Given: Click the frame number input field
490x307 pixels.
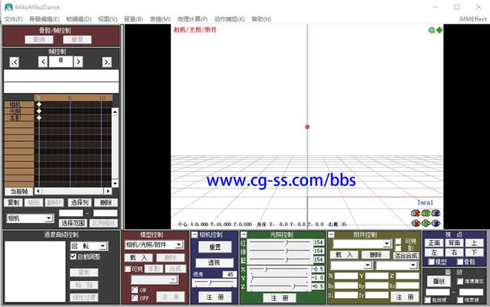Looking at the screenshot, I should click(60, 62).
